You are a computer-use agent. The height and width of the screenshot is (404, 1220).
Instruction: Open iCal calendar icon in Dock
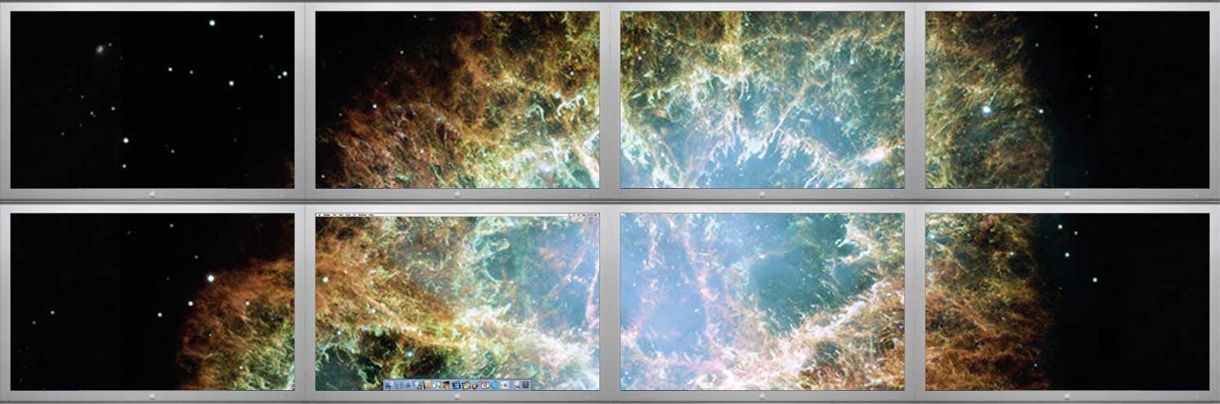tap(485, 384)
